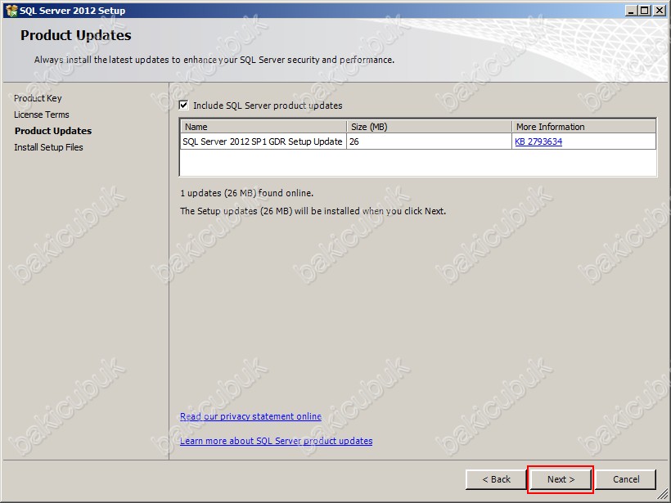Go back with the Back button
The image size is (671, 503).
[496, 479]
